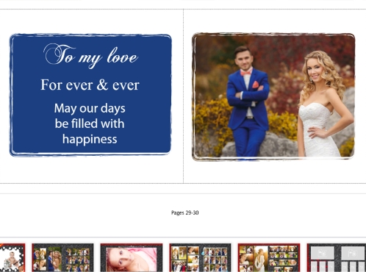The image size is (366, 272).
Task: Open the couple collage spread thumbnail
Action: tap(62, 257)
